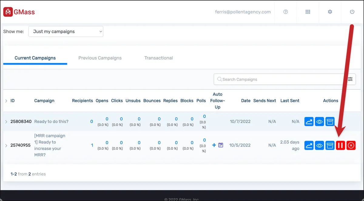Expand all rows via header chevron
Screen dimensions: 364x201
point(6,101)
